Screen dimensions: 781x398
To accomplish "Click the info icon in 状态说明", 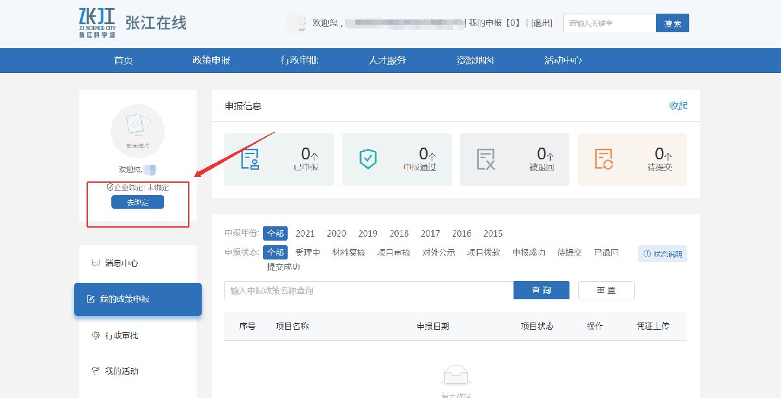I will tap(647, 254).
